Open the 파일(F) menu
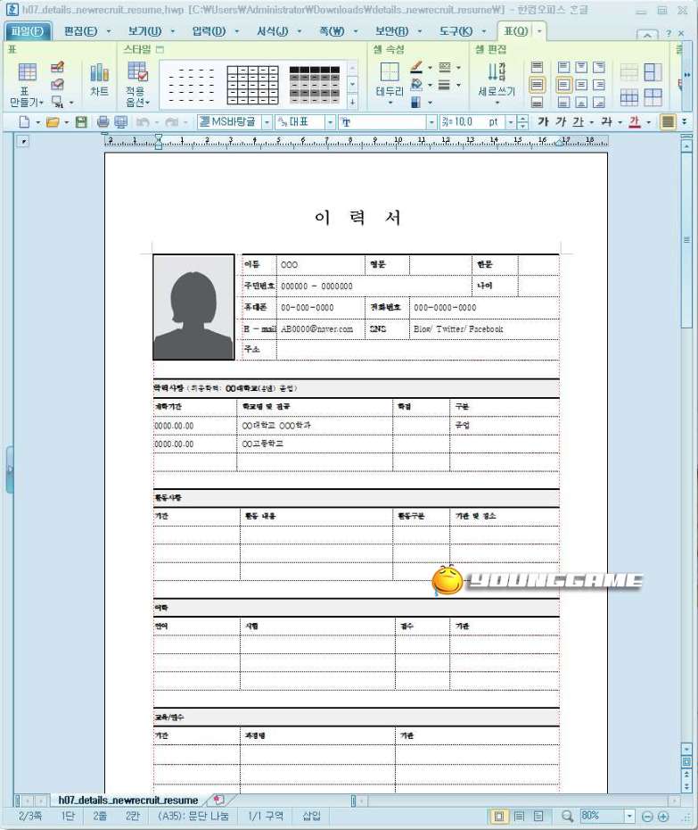This screenshot has height=830, width=698. (28, 31)
